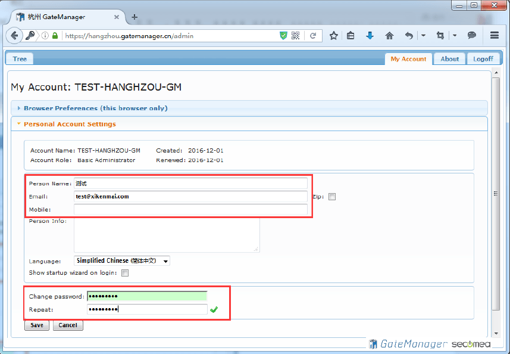Click the chat bubble toolbar icon
Image resolution: width=510 pixels, height=354 pixels.
(x=471, y=36)
